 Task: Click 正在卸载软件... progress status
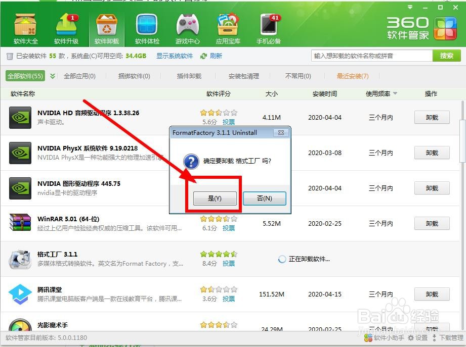[304, 259]
